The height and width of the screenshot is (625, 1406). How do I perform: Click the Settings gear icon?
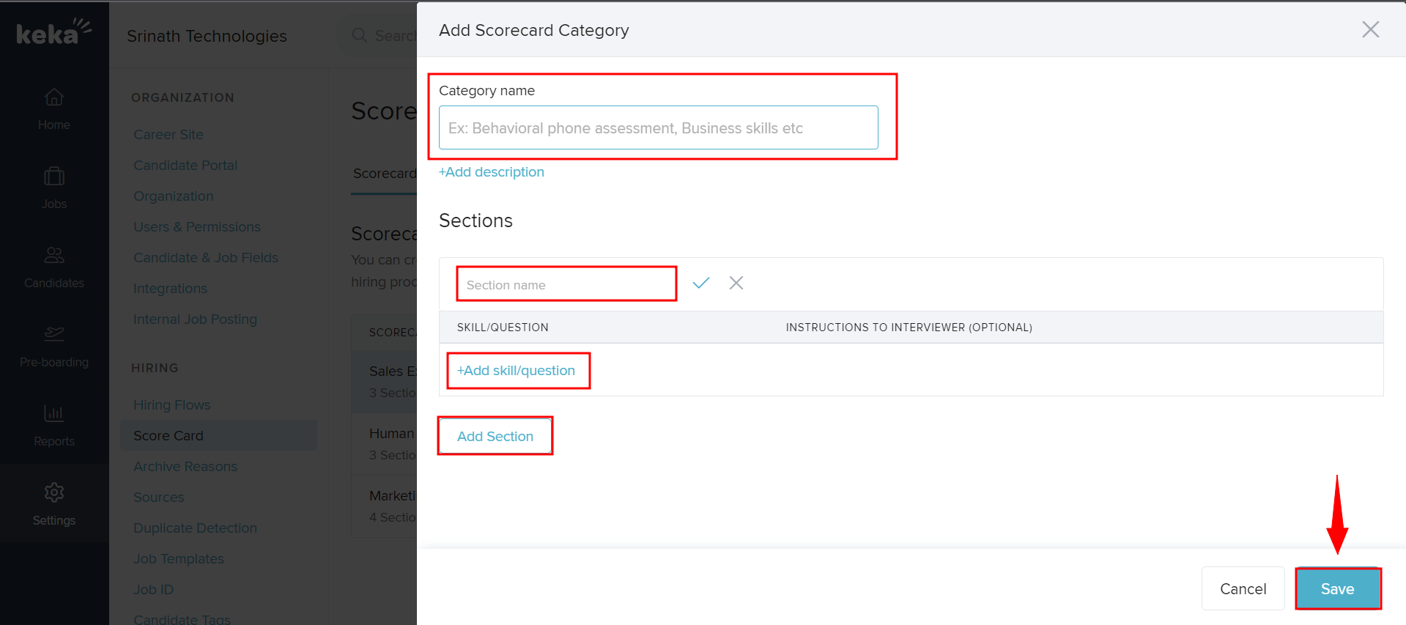[54, 493]
